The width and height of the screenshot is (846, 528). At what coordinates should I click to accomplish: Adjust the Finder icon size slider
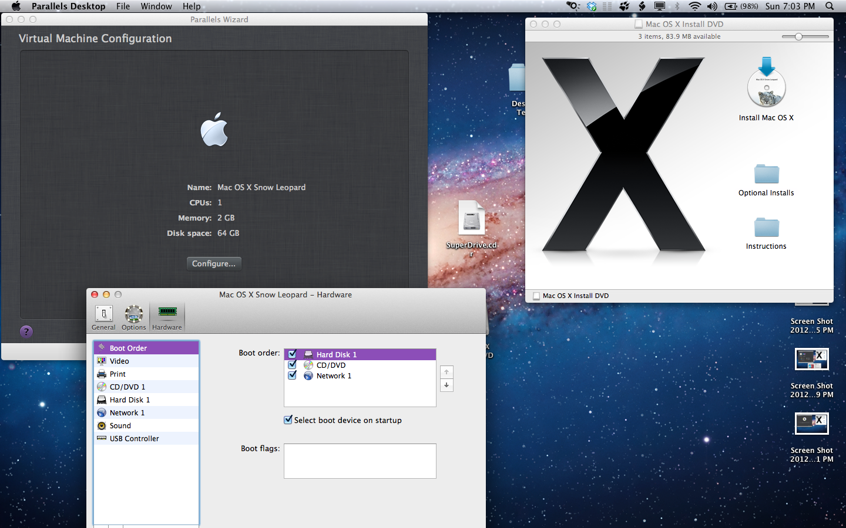point(799,36)
